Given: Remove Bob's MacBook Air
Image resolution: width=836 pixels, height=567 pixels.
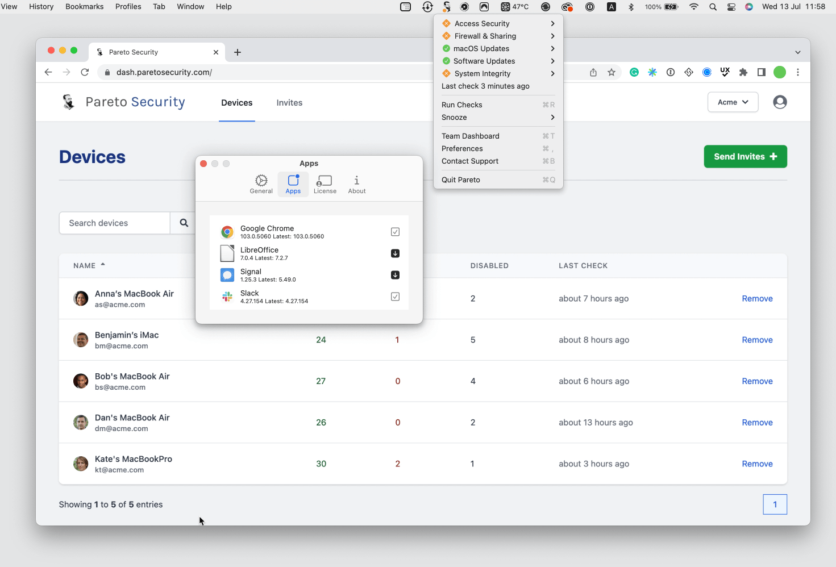Looking at the screenshot, I should click(758, 381).
